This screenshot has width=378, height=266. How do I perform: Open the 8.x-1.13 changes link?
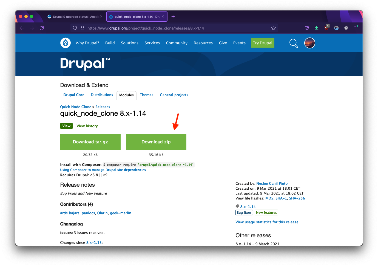94,243
